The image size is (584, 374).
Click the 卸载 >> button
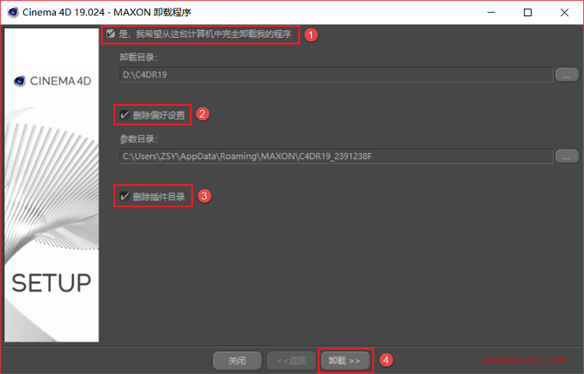click(x=345, y=360)
